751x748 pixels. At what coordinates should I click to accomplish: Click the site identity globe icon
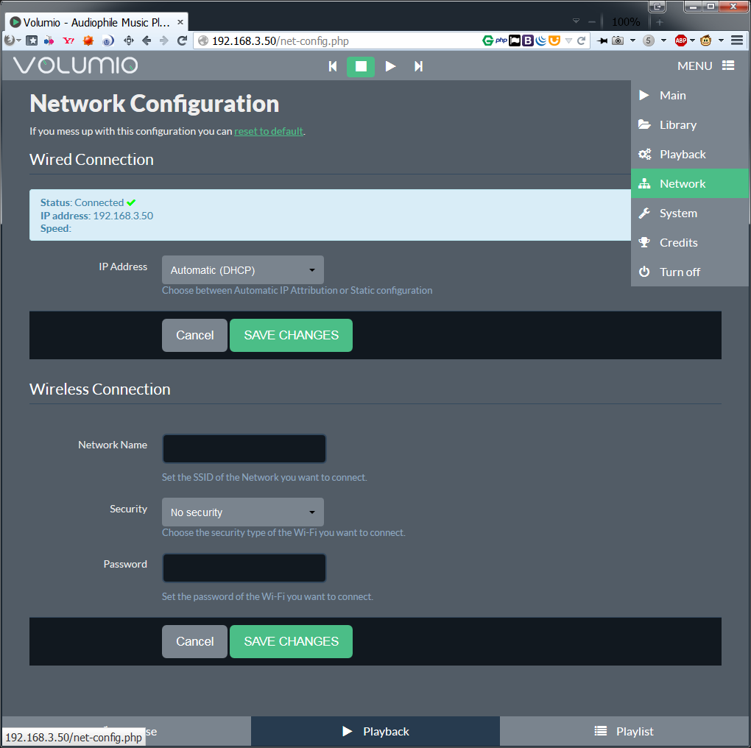click(x=203, y=41)
